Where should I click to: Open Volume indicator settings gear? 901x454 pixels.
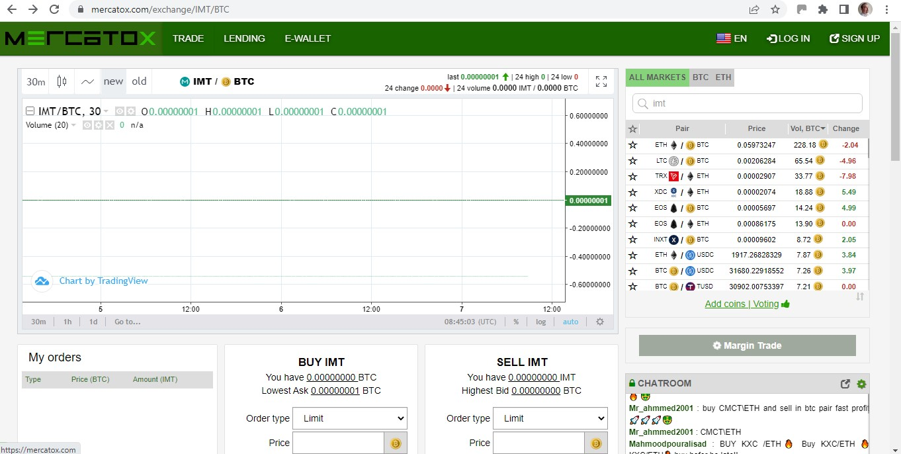pos(99,124)
